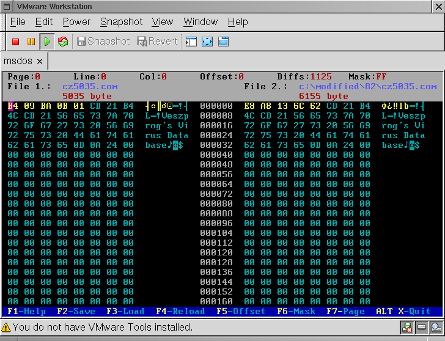The image size is (445, 341).
Task: Click offset row 000160
Action: [x=216, y=301]
